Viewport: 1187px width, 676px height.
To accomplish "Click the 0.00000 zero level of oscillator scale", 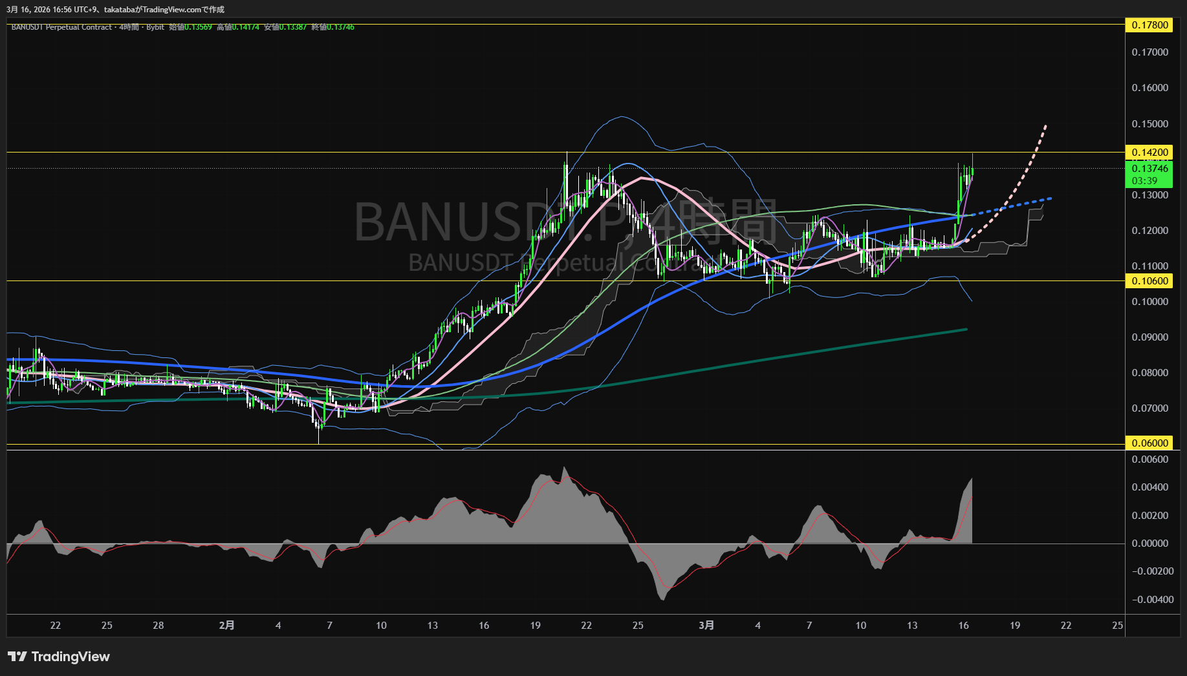I will point(1149,544).
